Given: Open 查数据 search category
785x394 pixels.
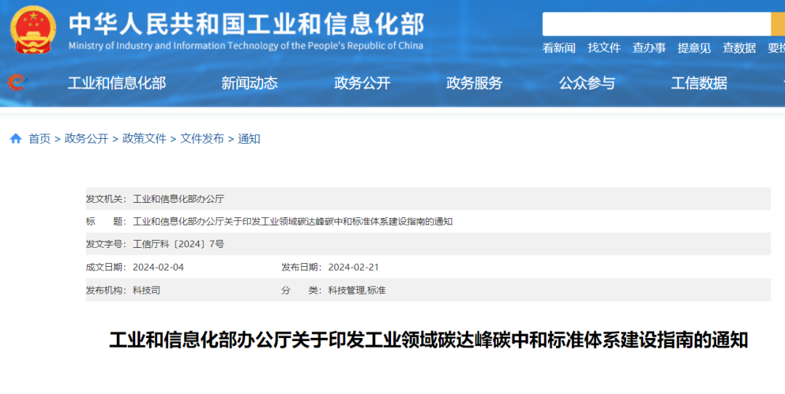Looking at the screenshot, I should [x=739, y=48].
